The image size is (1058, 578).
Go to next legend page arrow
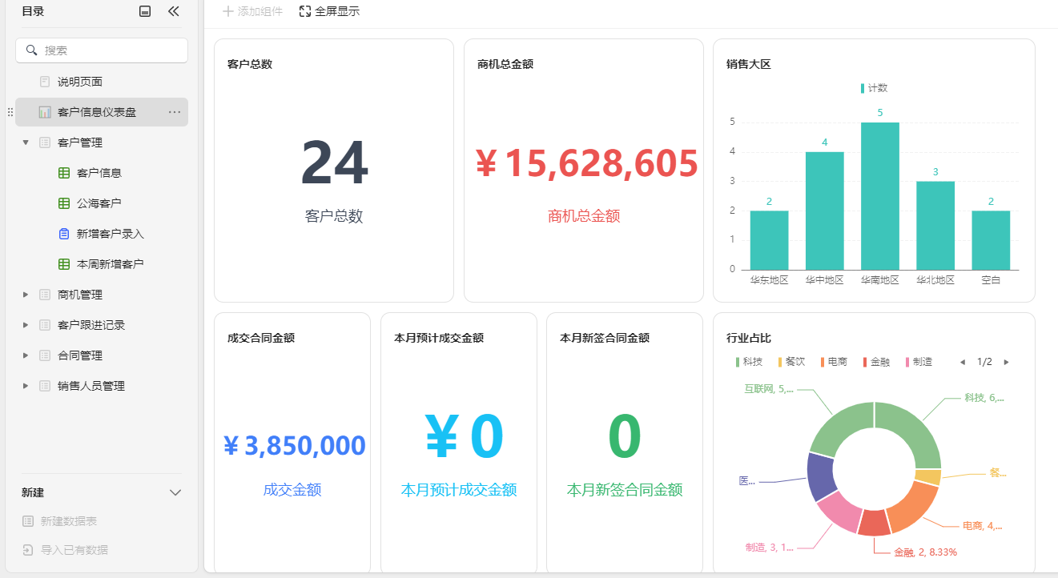[1007, 362]
